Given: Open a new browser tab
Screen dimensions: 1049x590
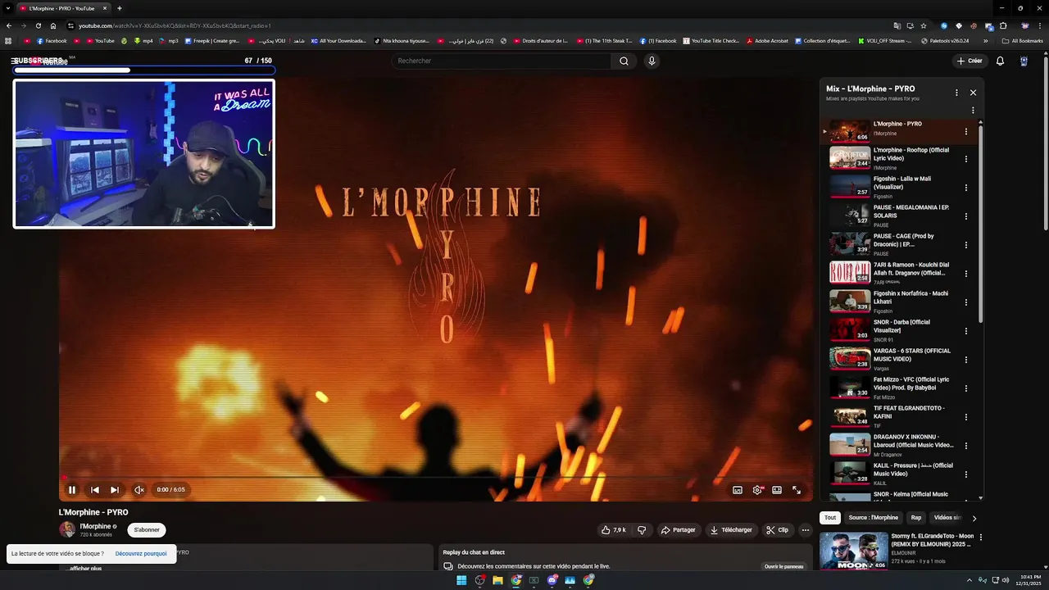Looking at the screenshot, I should [x=120, y=8].
